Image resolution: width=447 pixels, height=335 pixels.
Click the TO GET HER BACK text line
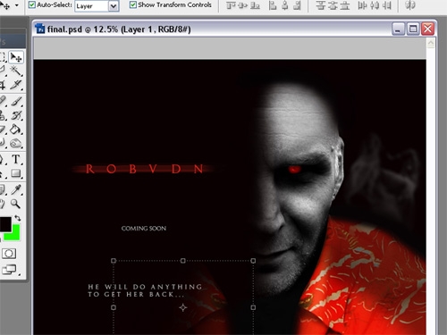[136, 295]
